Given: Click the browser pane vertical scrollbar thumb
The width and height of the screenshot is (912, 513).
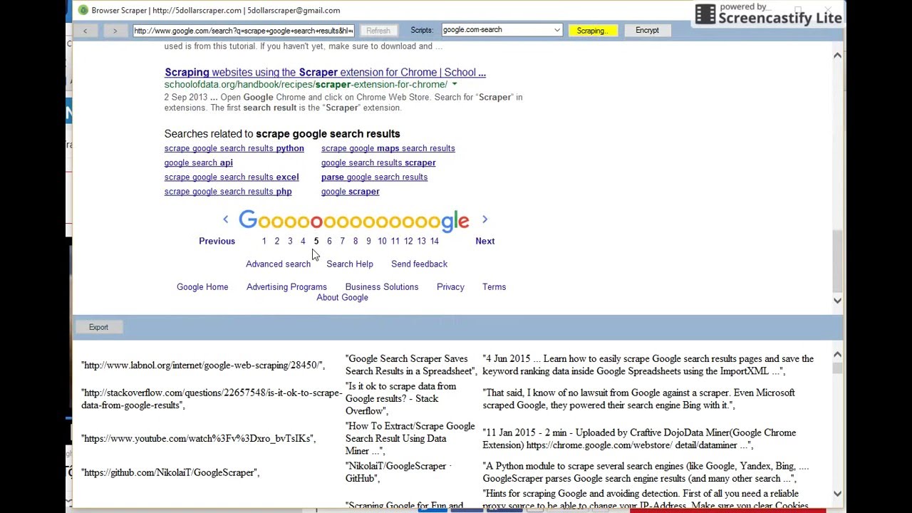Looking at the screenshot, I should [837, 261].
